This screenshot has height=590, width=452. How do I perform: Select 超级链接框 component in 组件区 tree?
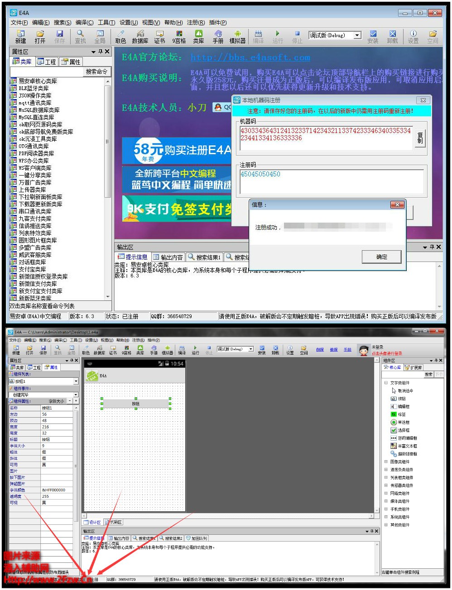coord(404,454)
